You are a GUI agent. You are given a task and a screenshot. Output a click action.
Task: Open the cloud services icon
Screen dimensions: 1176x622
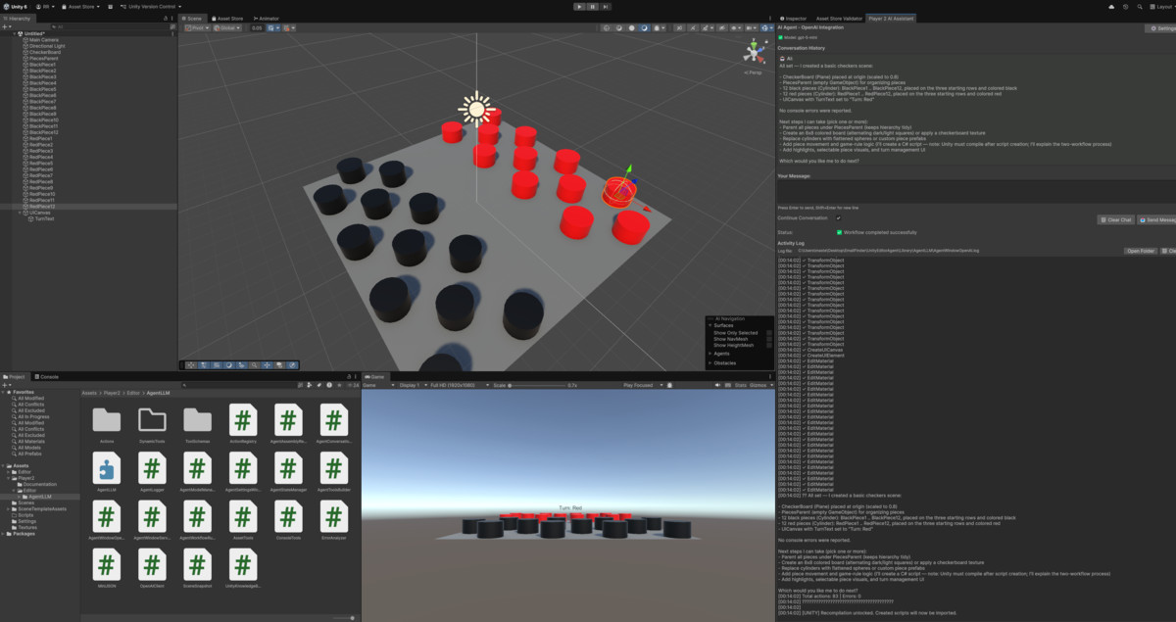[1111, 6]
